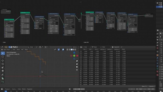Toggle the spreadsheet pin icon
163x92 pixels.
point(121,47)
